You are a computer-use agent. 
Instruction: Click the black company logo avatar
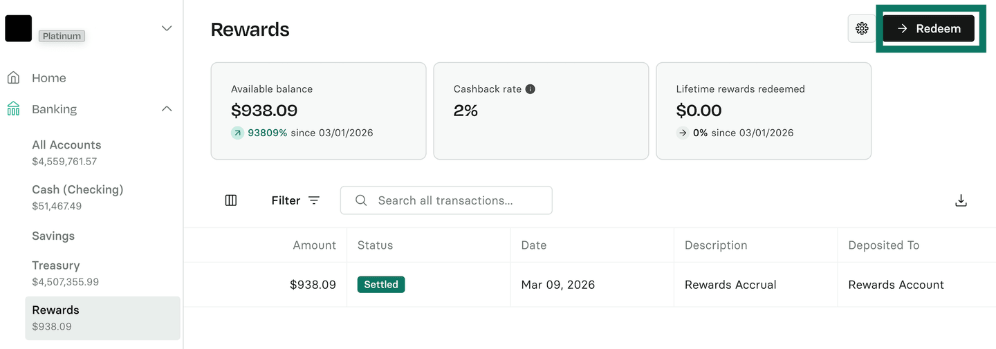pos(19,28)
